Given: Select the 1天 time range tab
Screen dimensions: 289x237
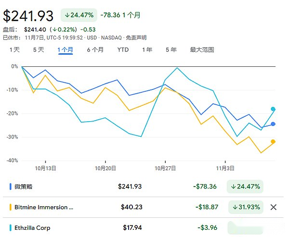Looking at the screenshot, I should 14,50.
